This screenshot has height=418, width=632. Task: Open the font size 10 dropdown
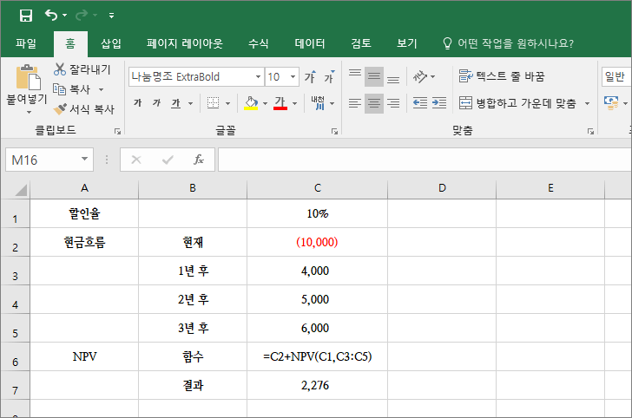coord(293,76)
